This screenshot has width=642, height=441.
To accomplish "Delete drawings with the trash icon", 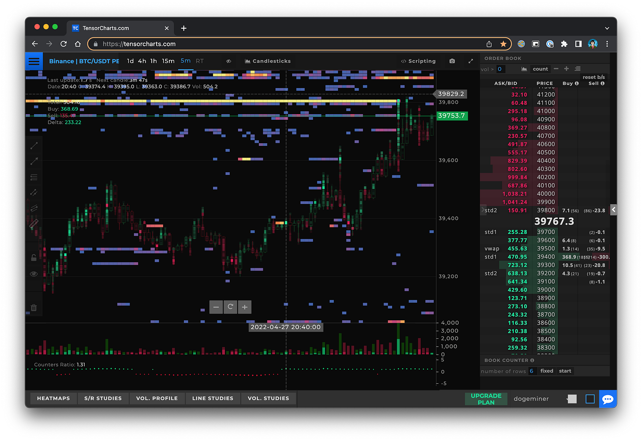I will click(x=34, y=308).
